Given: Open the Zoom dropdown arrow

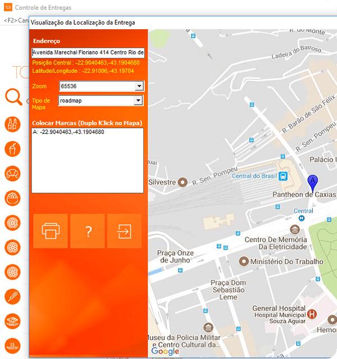Looking at the screenshot, I should (x=139, y=86).
